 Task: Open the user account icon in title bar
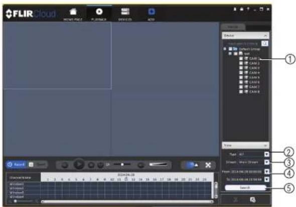(x=235, y=9)
